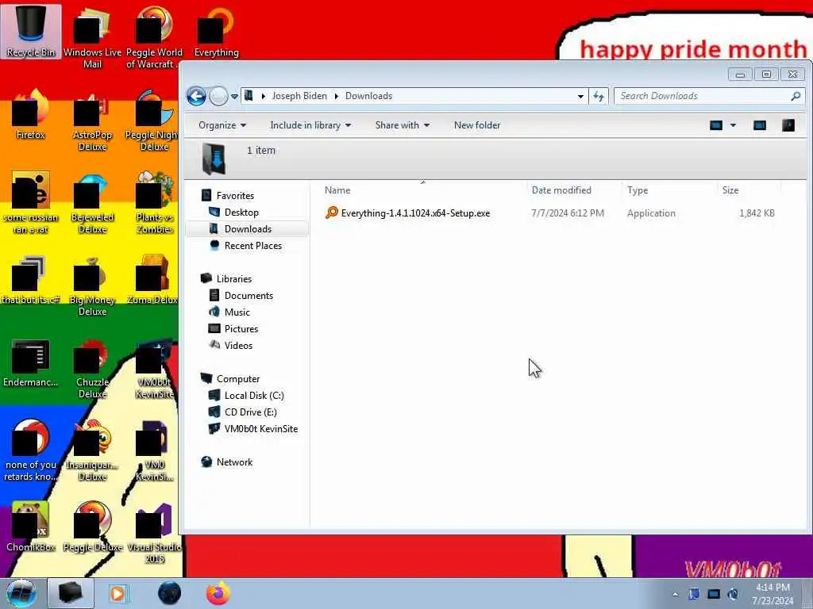This screenshot has width=813, height=609.
Task: Sort by Type column header
Action: coord(669,190)
